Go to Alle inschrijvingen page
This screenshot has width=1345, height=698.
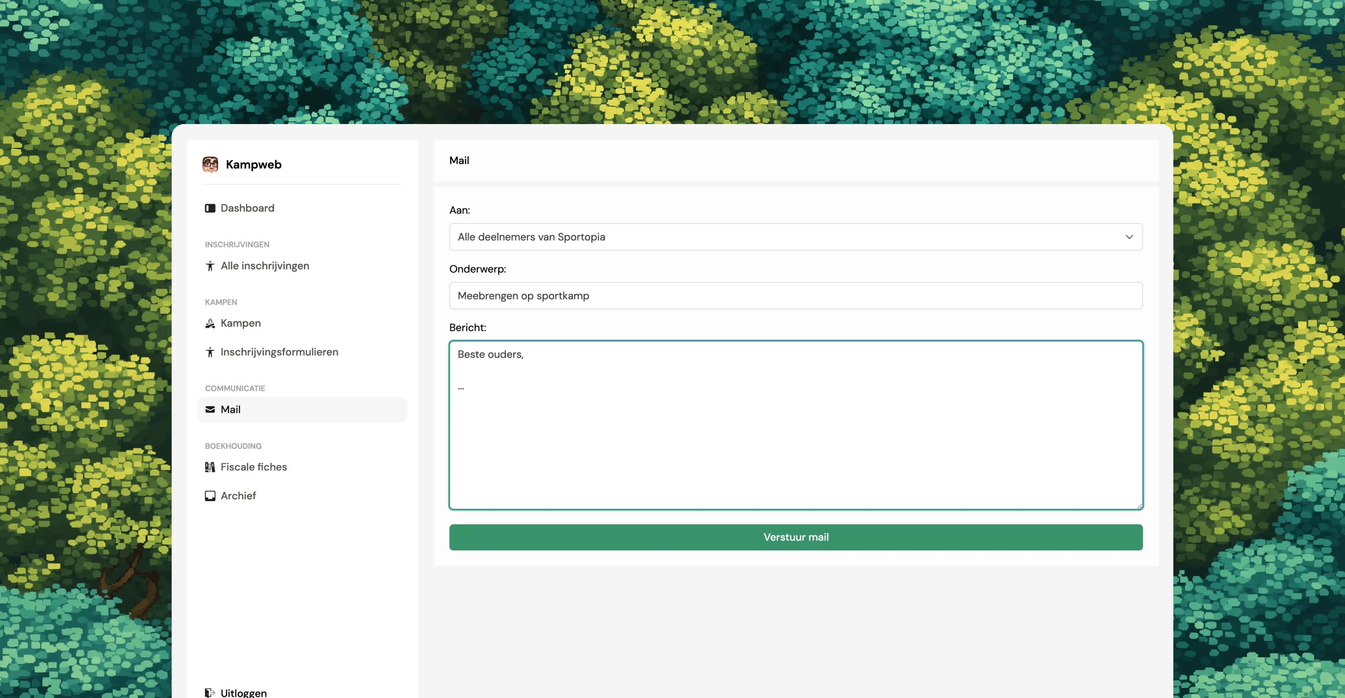(265, 266)
